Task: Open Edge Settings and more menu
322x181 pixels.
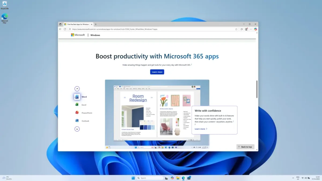Action: [x=251, y=29]
